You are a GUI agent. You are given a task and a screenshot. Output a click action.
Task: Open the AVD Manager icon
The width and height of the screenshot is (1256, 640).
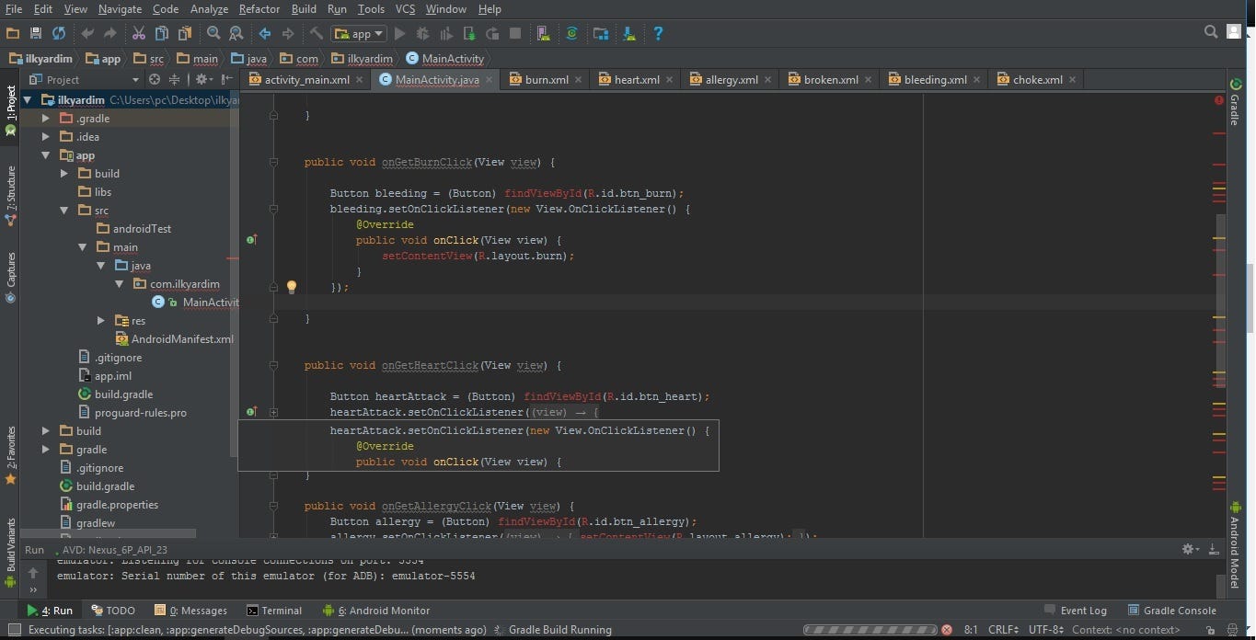click(x=544, y=33)
